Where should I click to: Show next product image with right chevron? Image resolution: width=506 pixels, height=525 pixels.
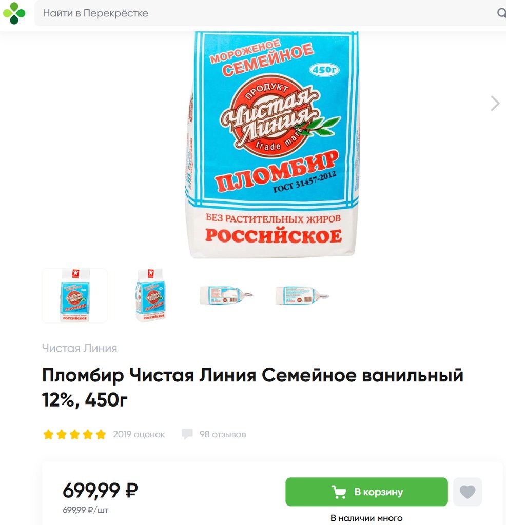(x=495, y=103)
